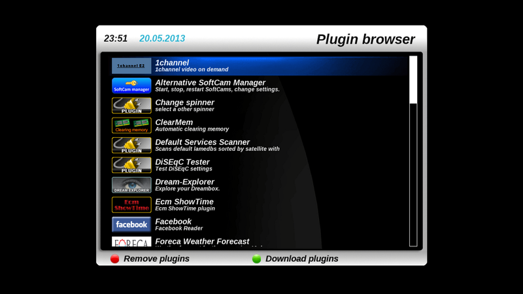Select Alternative SoftCam Manager title
Viewport: 523px width, 294px height.
coord(210,82)
